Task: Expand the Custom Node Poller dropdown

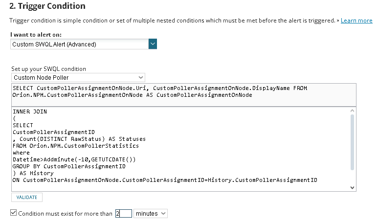Action: click(78, 77)
